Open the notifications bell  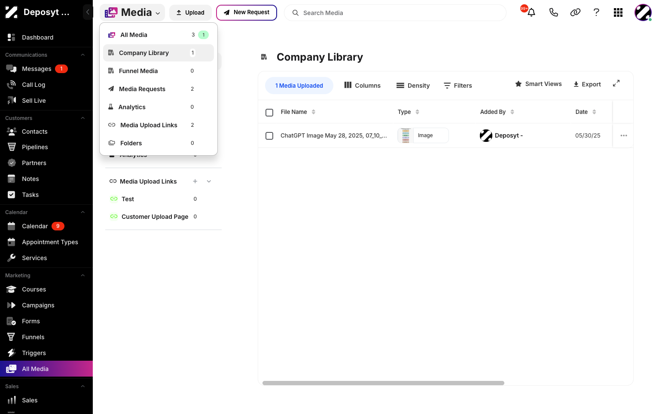(x=531, y=12)
